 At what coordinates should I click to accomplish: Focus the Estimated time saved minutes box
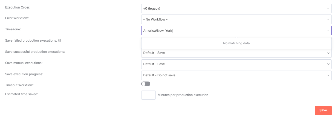click(x=148, y=95)
